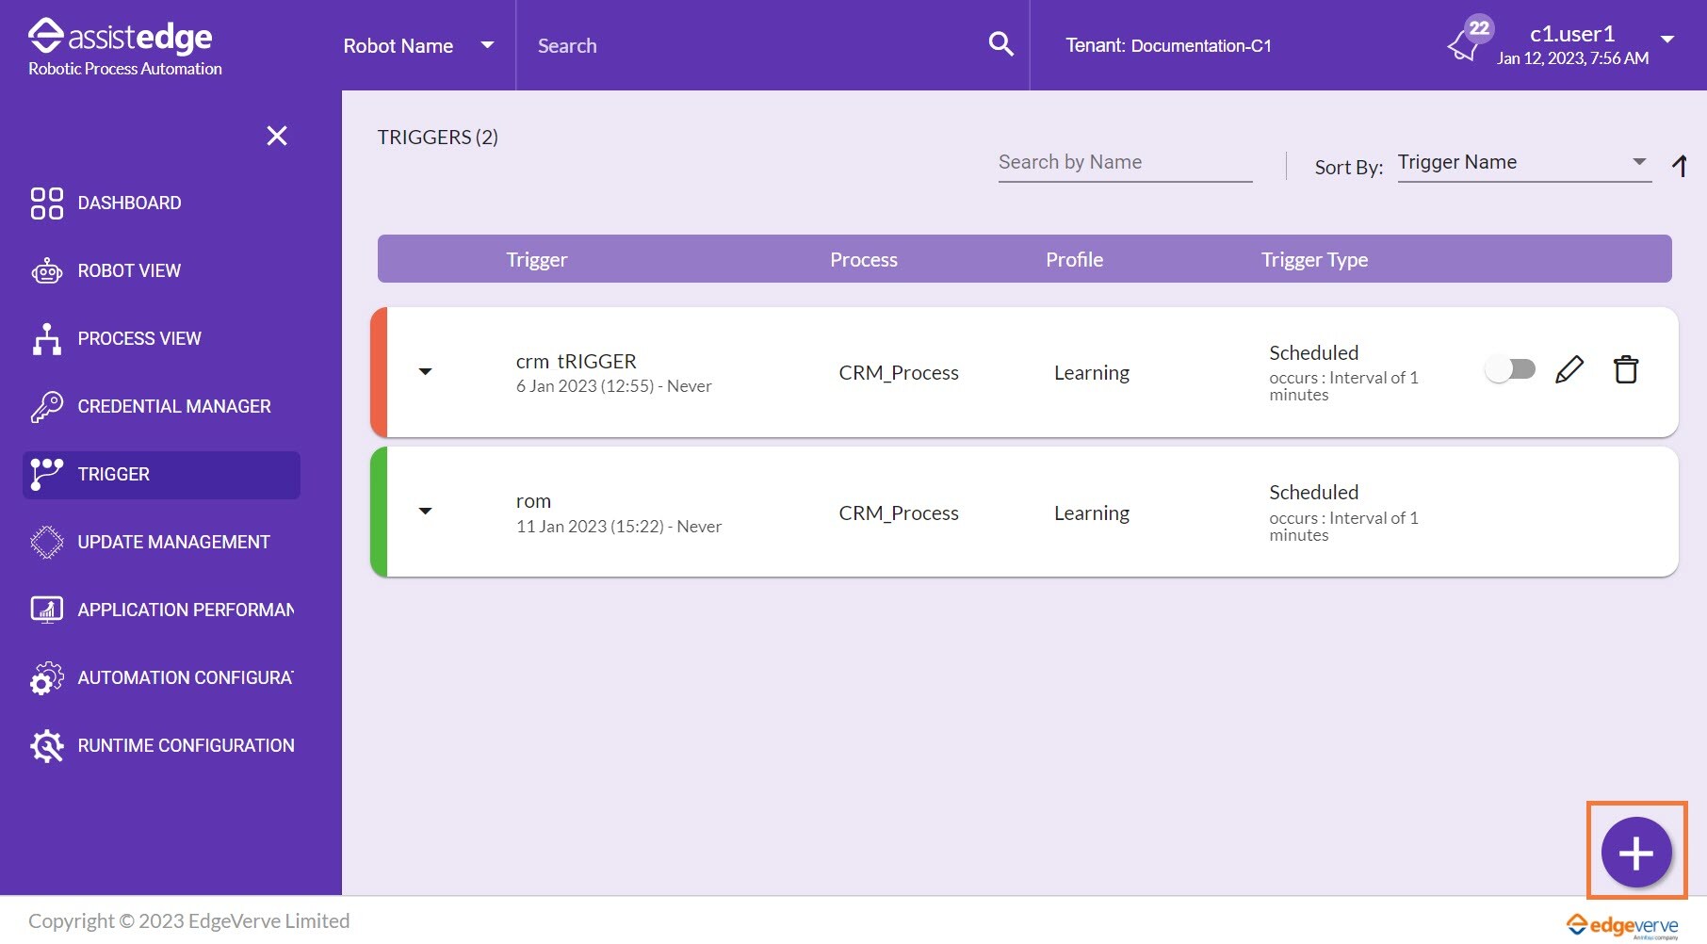The height and width of the screenshot is (944, 1707).
Task: Open the c1.user1 account menu
Action: [1666, 40]
